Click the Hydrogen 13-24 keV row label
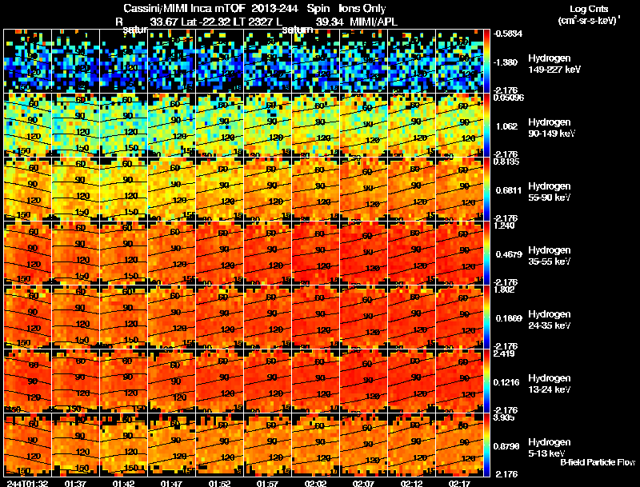 550,384
